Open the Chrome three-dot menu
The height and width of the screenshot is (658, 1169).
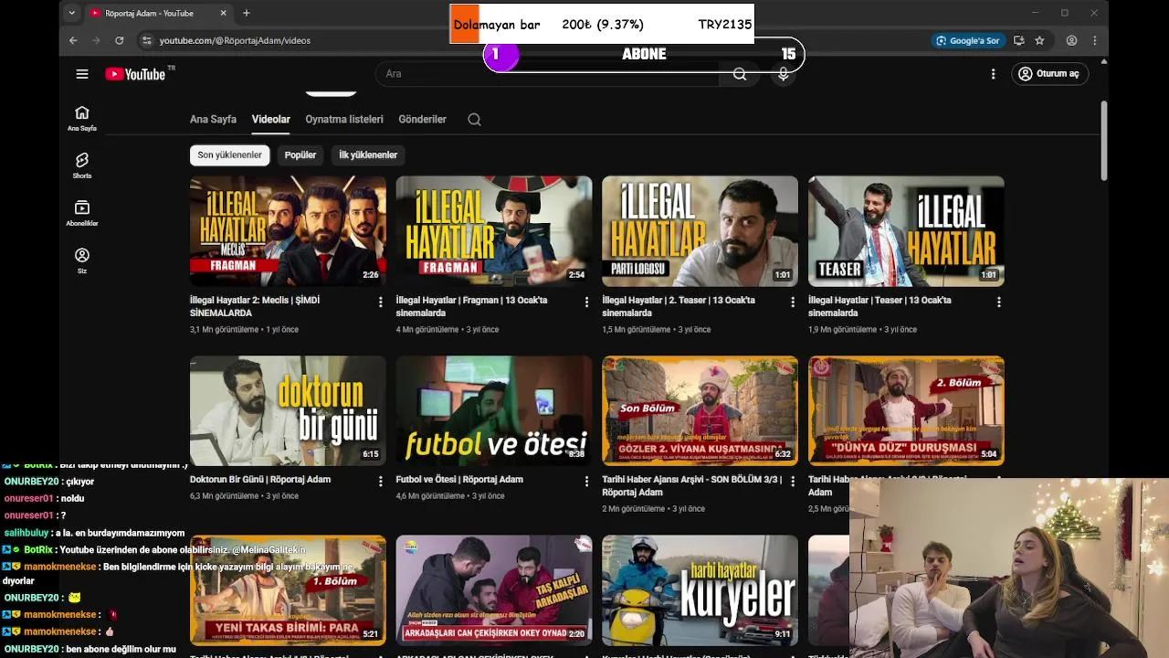coord(1094,40)
